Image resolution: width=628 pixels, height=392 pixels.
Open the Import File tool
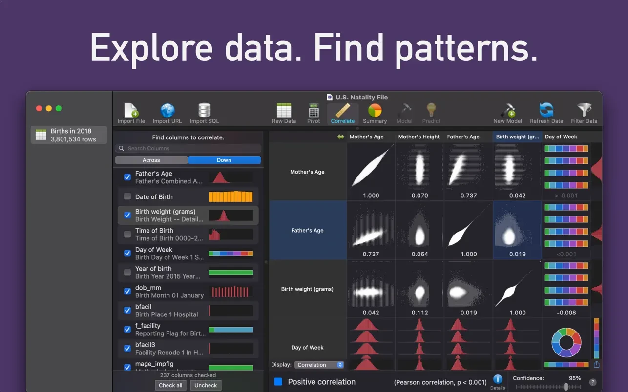click(x=131, y=113)
